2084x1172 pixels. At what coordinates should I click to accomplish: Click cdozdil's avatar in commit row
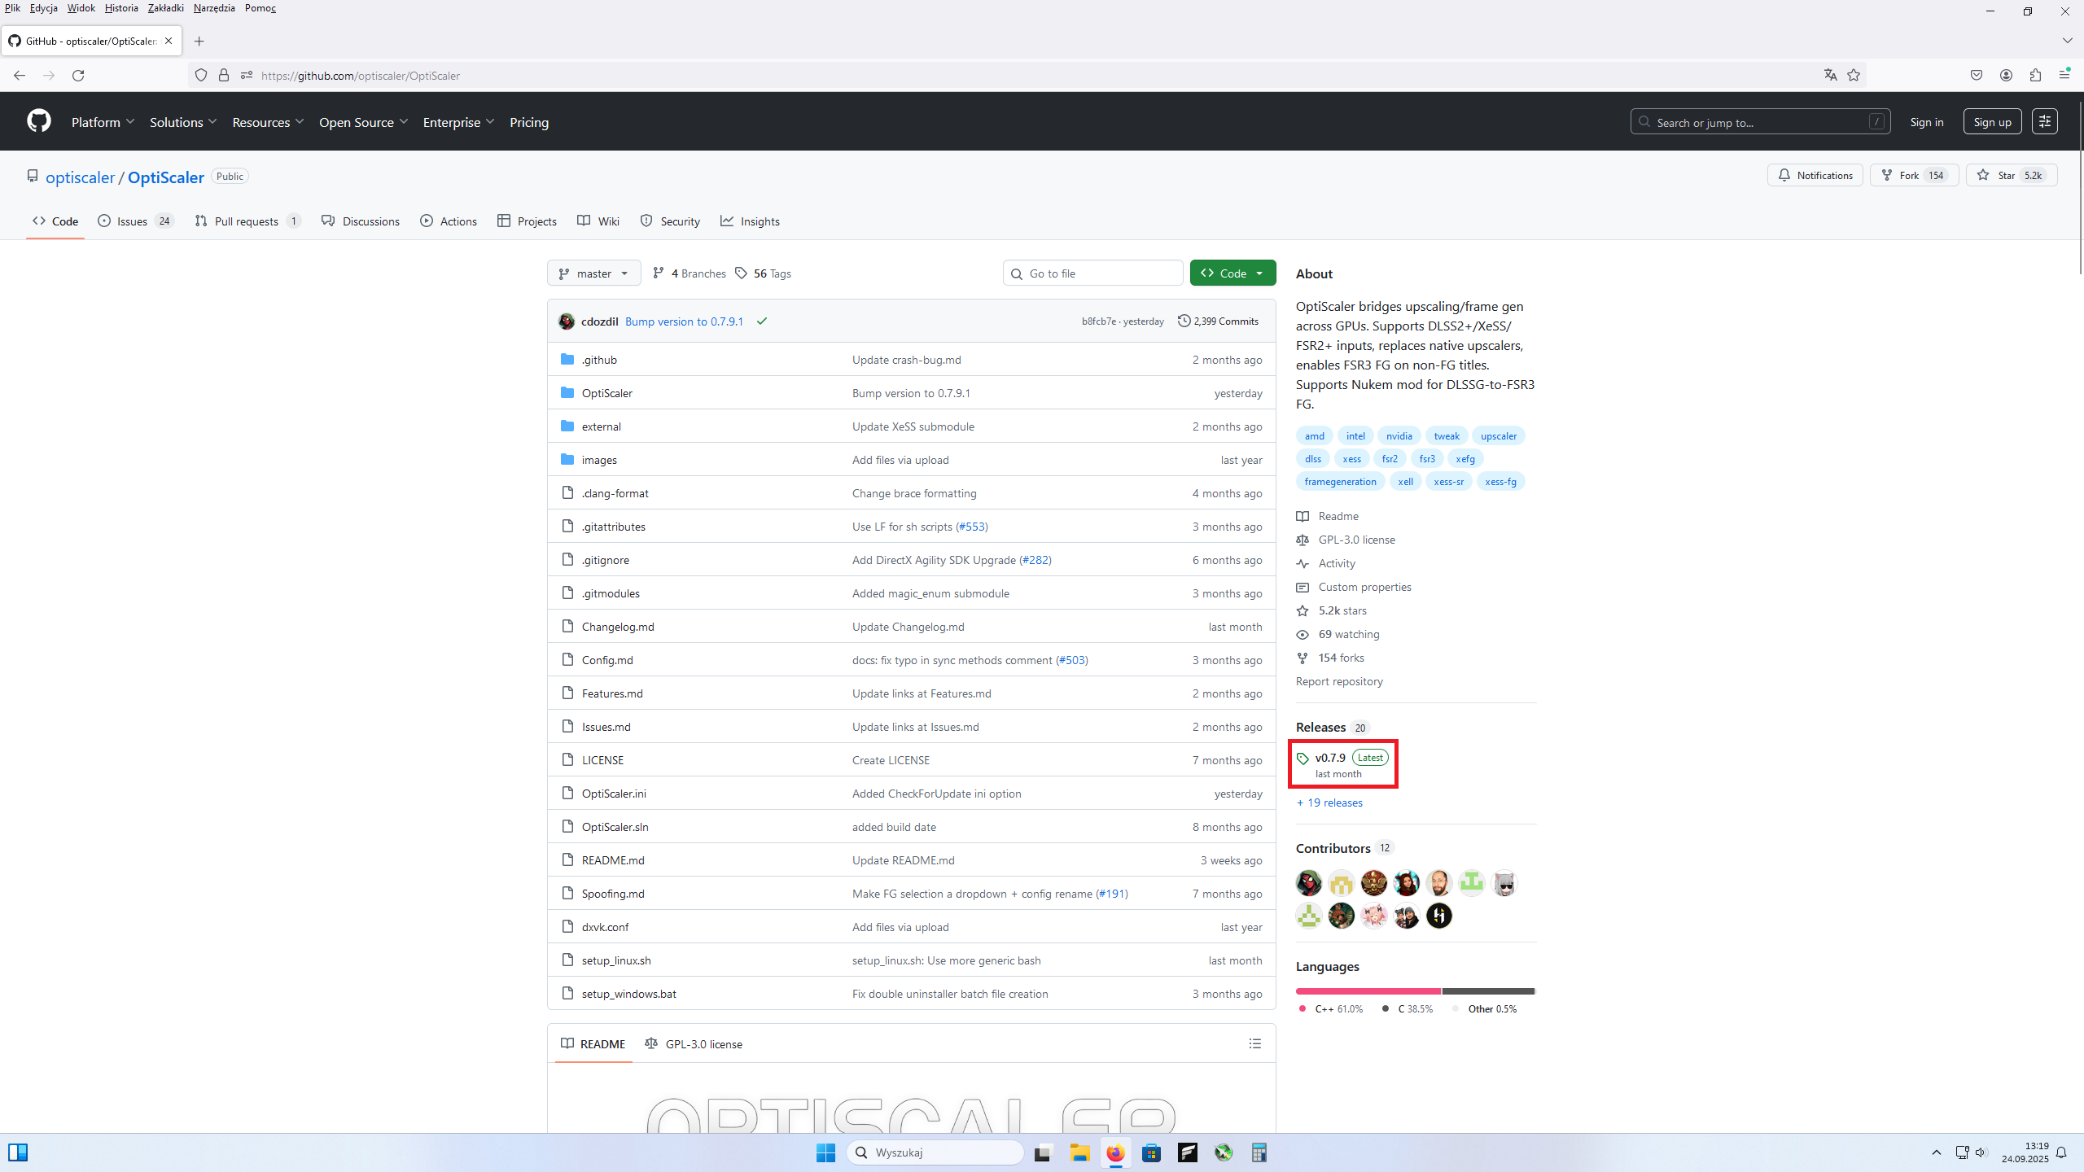[567, 321]
